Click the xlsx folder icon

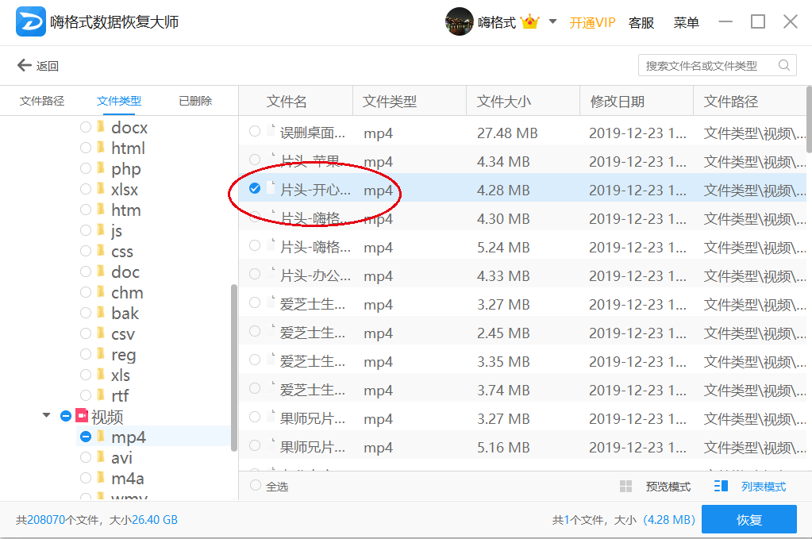pyautogui.click(x=101, y=189)
